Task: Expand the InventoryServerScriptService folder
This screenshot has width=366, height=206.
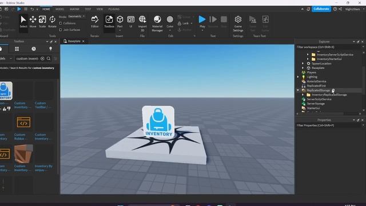Action: [308, 55]
